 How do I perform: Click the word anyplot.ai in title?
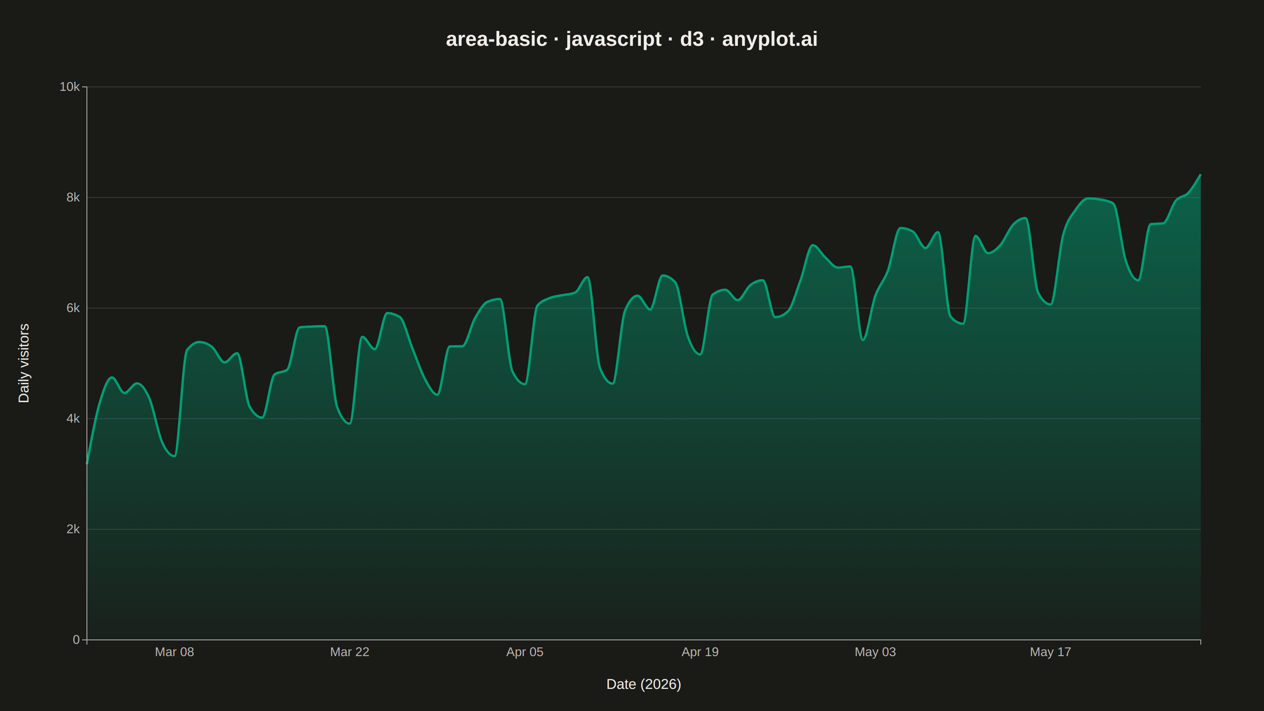point(770,39)
